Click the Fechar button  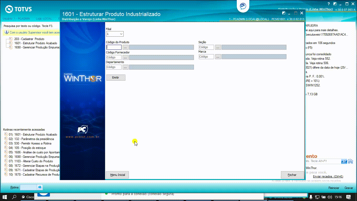click(x=292, y=175)
